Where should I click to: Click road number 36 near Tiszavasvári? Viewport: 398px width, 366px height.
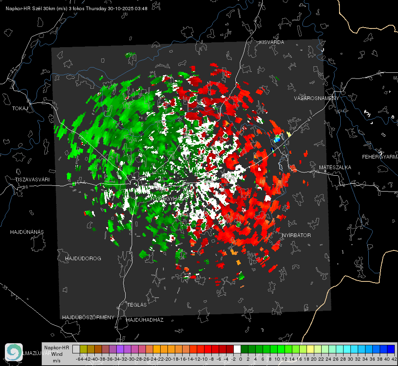tap(25, 187)
